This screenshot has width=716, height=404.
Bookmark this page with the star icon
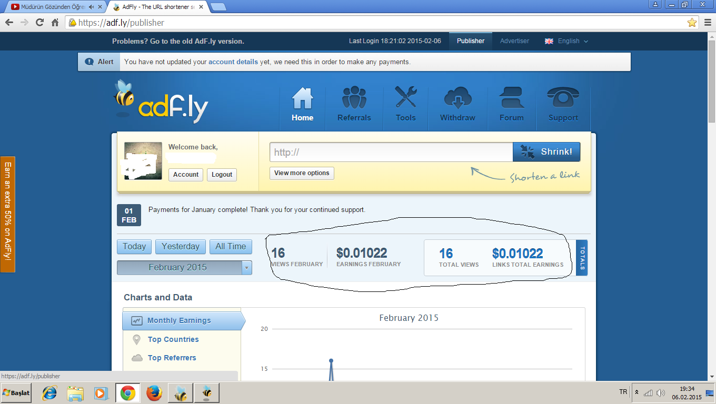(x=692, y=23)
